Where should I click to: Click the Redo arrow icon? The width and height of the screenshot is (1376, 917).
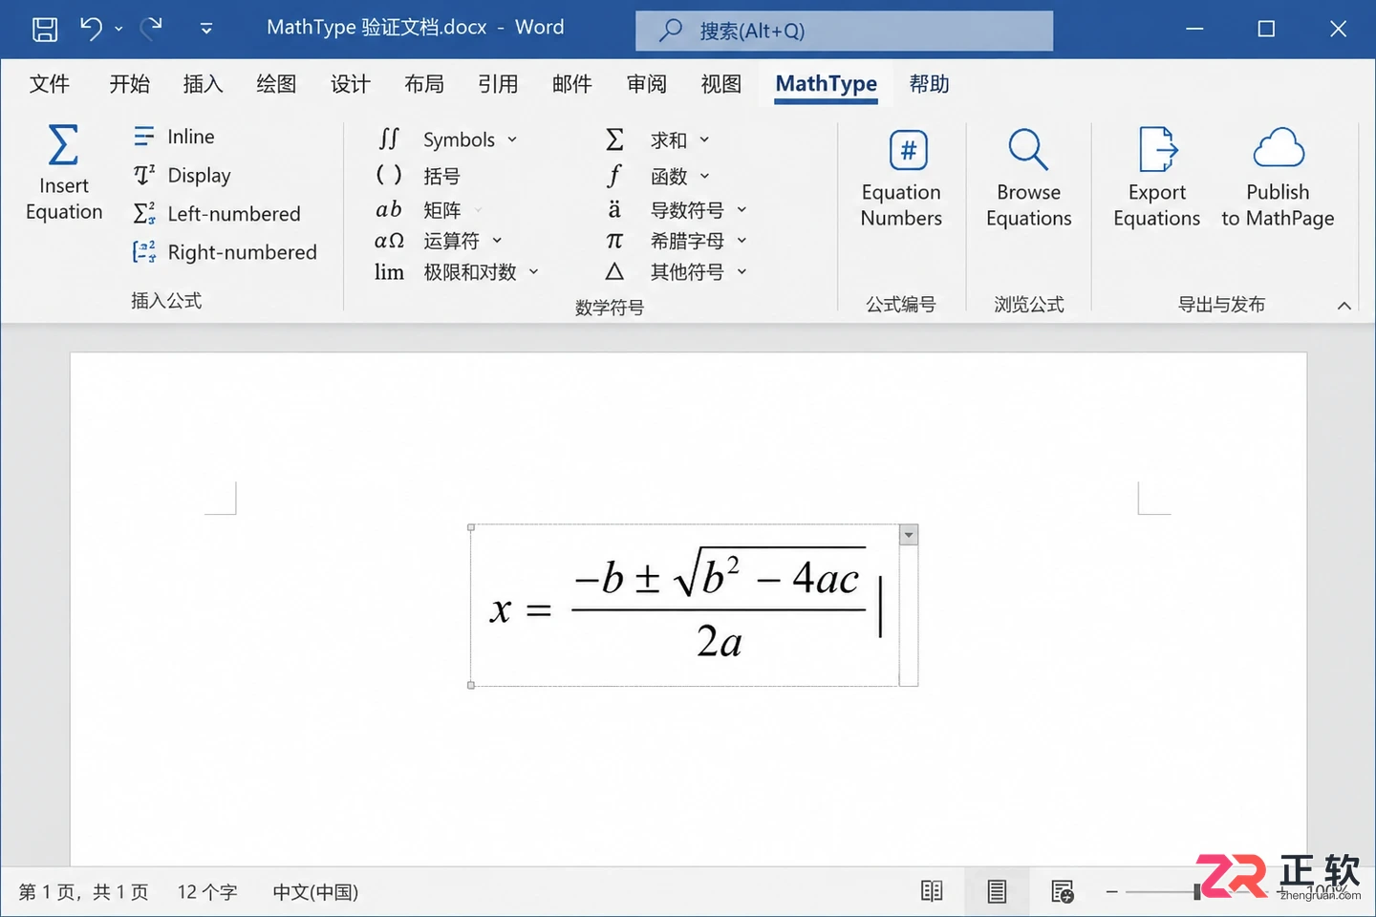pyautogui.click(x=151, y=29)
